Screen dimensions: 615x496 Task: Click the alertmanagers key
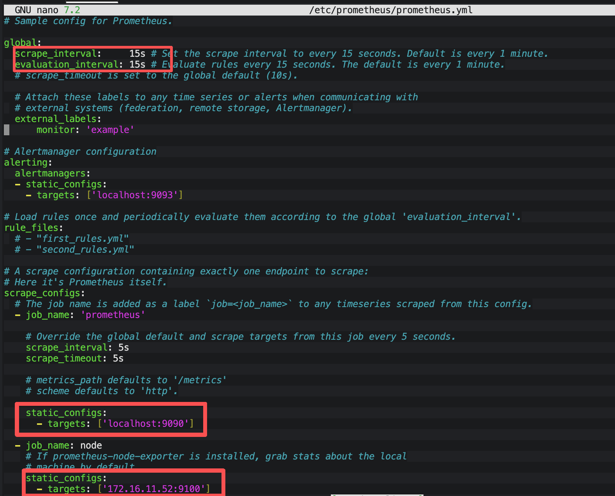click(50, 173)
